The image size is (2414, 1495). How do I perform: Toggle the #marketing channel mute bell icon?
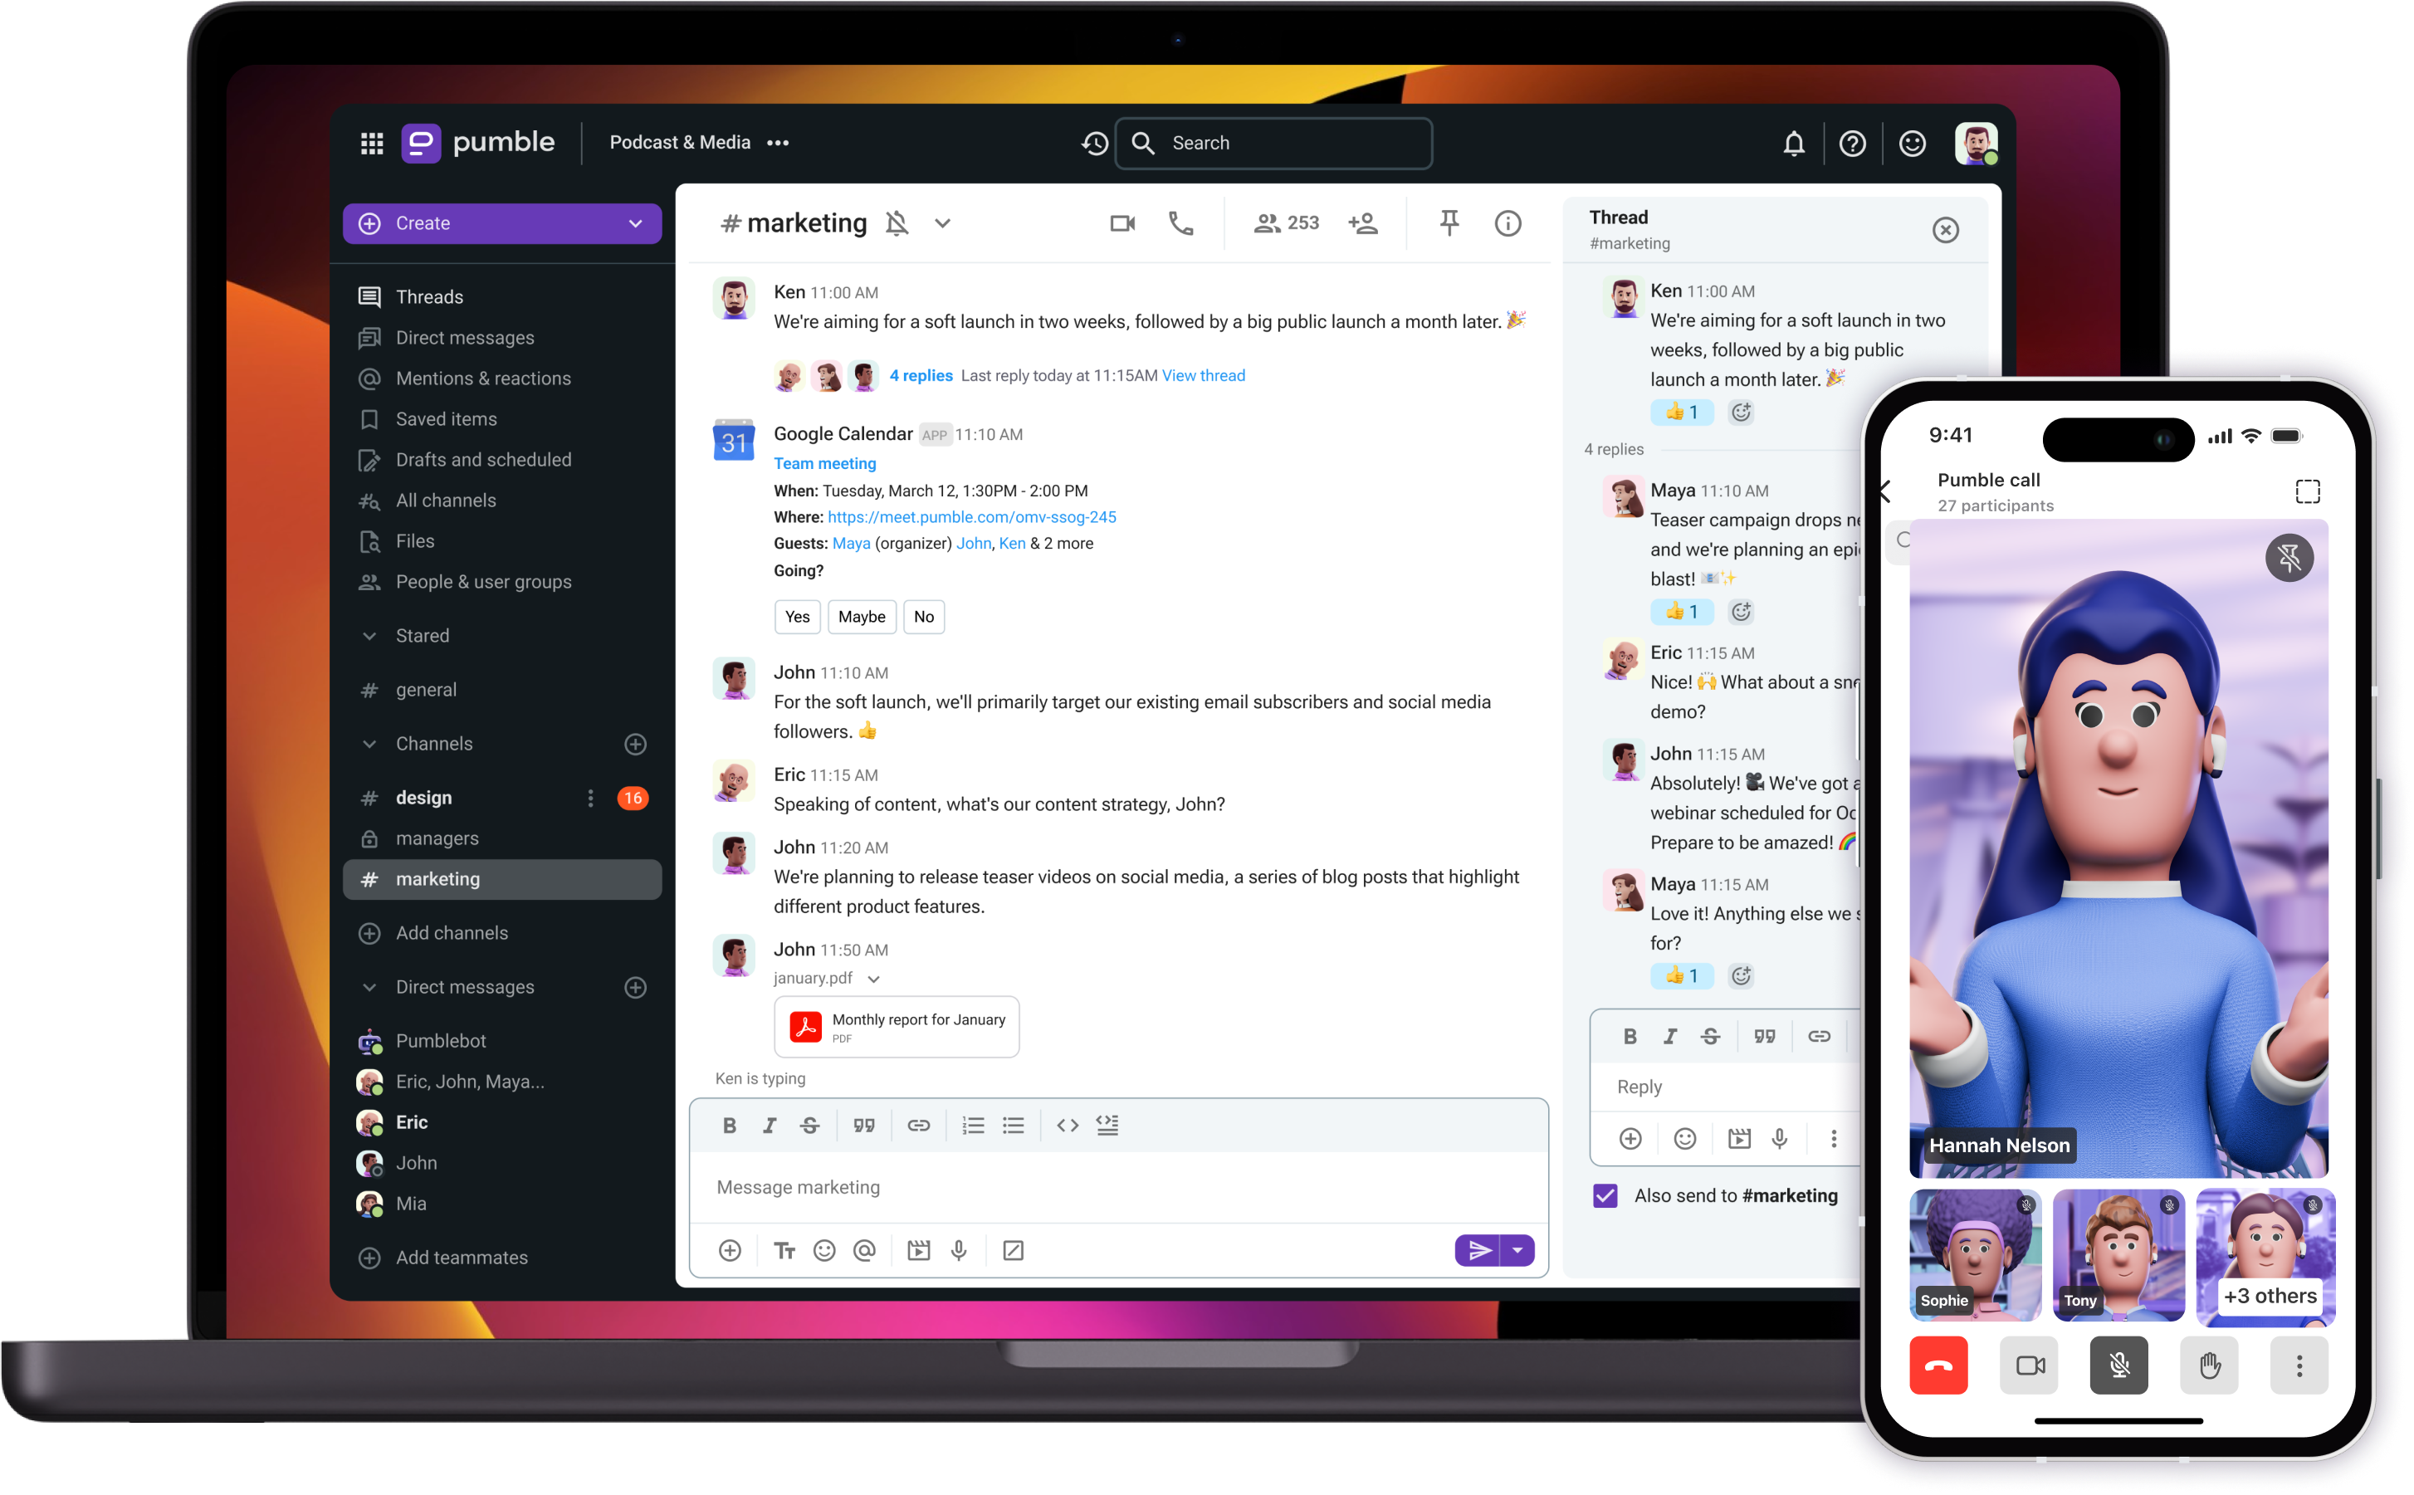coord(900,222)
